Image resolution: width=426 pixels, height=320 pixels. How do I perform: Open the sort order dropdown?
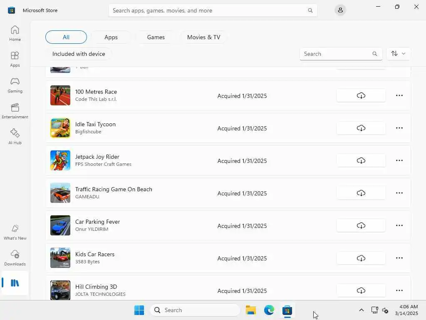click(x=398, y=54)
